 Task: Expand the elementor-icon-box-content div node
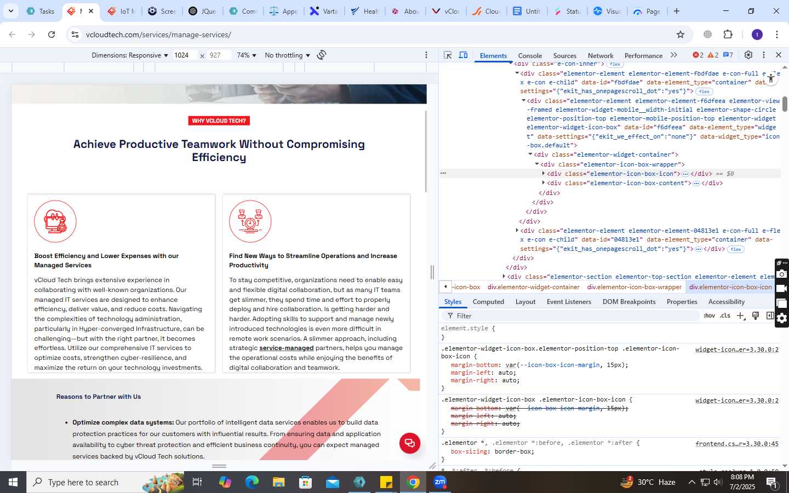[543, 183]
